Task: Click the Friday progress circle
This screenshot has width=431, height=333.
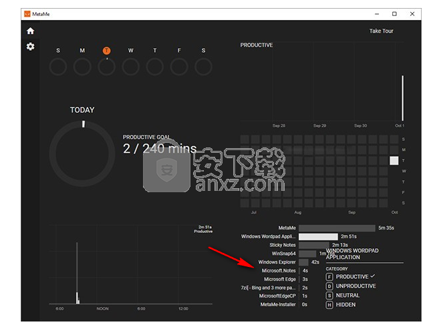Action: click(179, 67)
